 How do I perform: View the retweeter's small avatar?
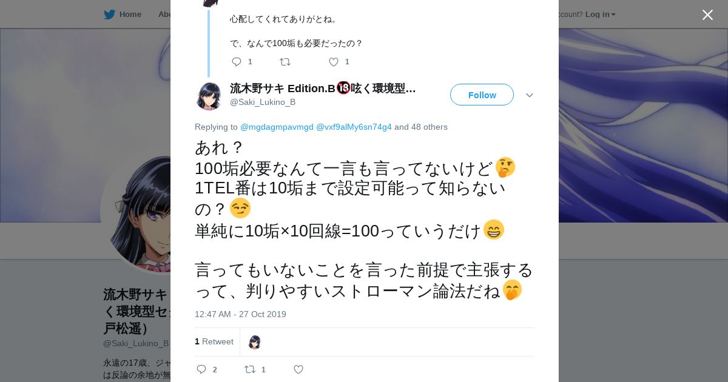[255, 342]
